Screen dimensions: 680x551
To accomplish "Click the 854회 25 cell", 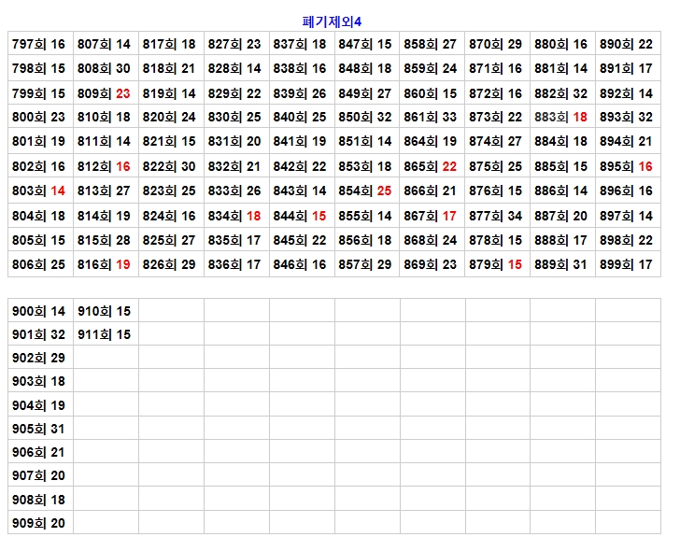I will (x=365, y=191).
